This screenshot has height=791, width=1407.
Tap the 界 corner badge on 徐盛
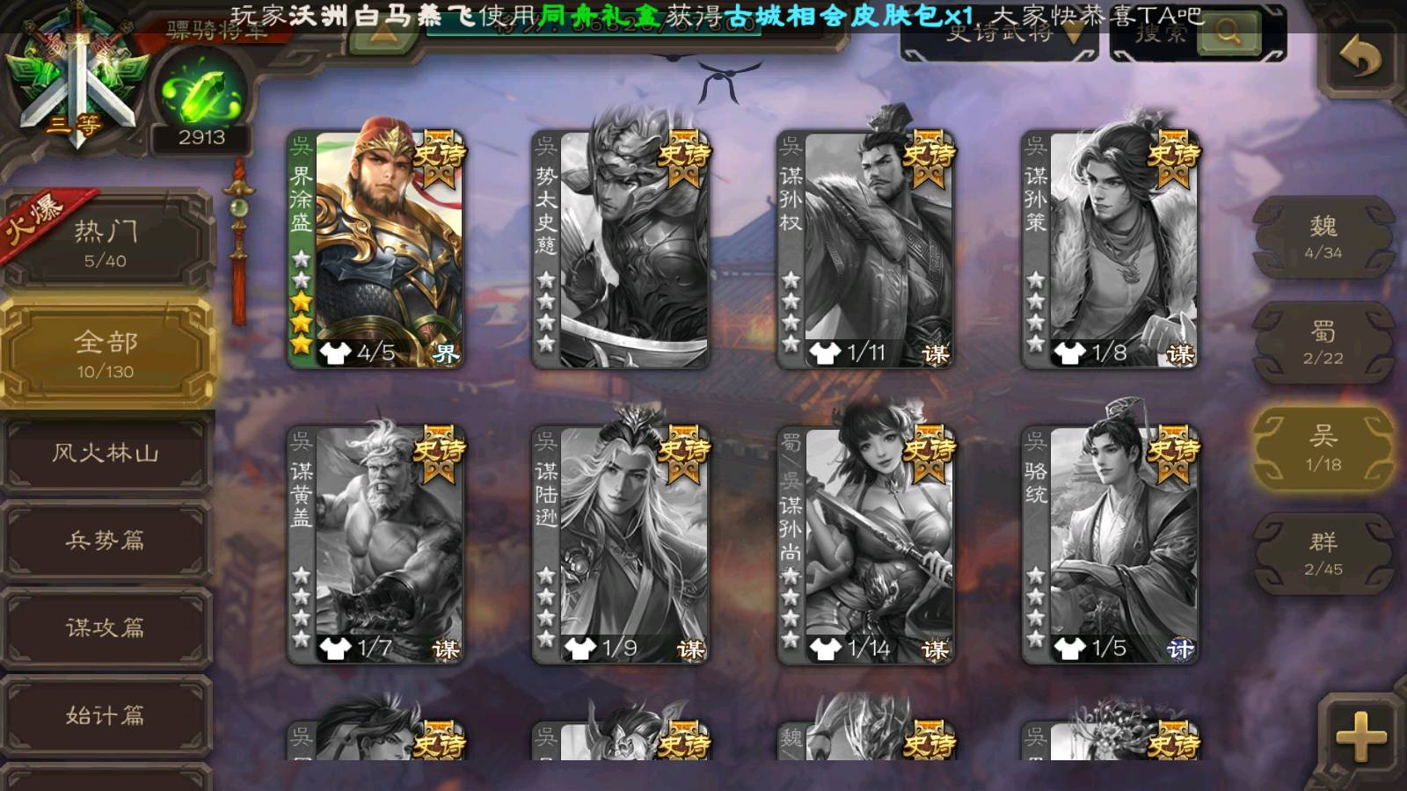447,353
